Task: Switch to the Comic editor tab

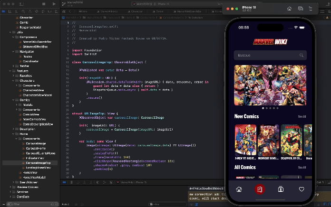Action: click(x=158, y=11)
